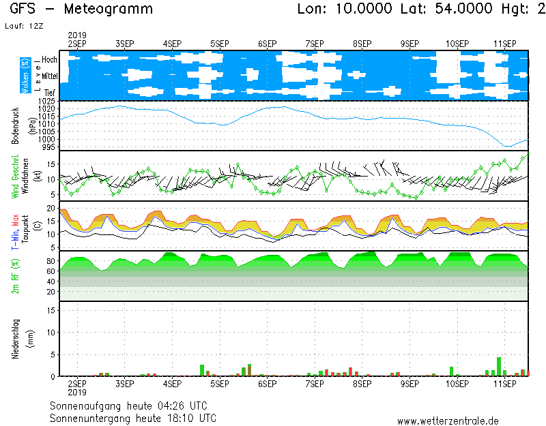Click the year '2019' above the top axis

coord(77,35)
